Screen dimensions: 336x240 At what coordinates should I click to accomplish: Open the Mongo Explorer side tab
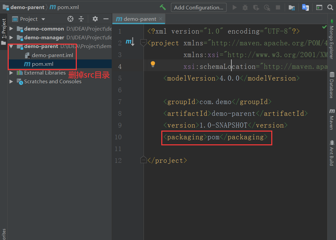click(332, 40)
